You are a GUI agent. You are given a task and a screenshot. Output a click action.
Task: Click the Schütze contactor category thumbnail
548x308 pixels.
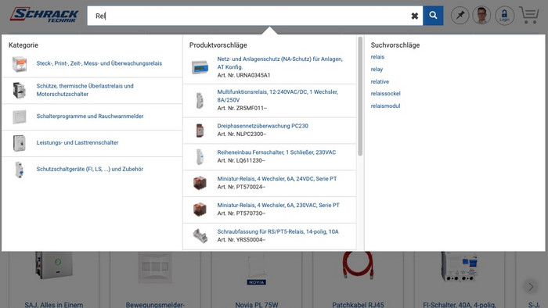tap(20, 91)
